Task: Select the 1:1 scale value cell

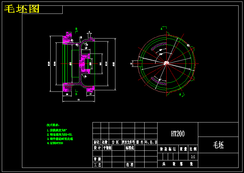Action: (193, 157)
